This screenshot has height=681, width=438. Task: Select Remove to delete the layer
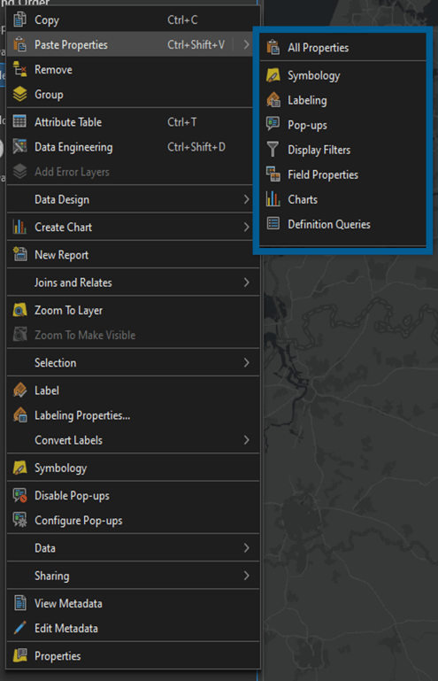[134, 69]
